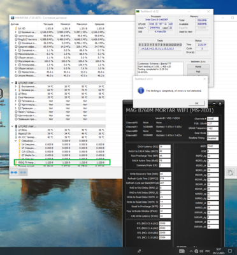The height and width of the screenshot is (255, 237).
Task: Click the taskbar volume speaker icon
Action: pyautogui.click(x=201, y=251)
